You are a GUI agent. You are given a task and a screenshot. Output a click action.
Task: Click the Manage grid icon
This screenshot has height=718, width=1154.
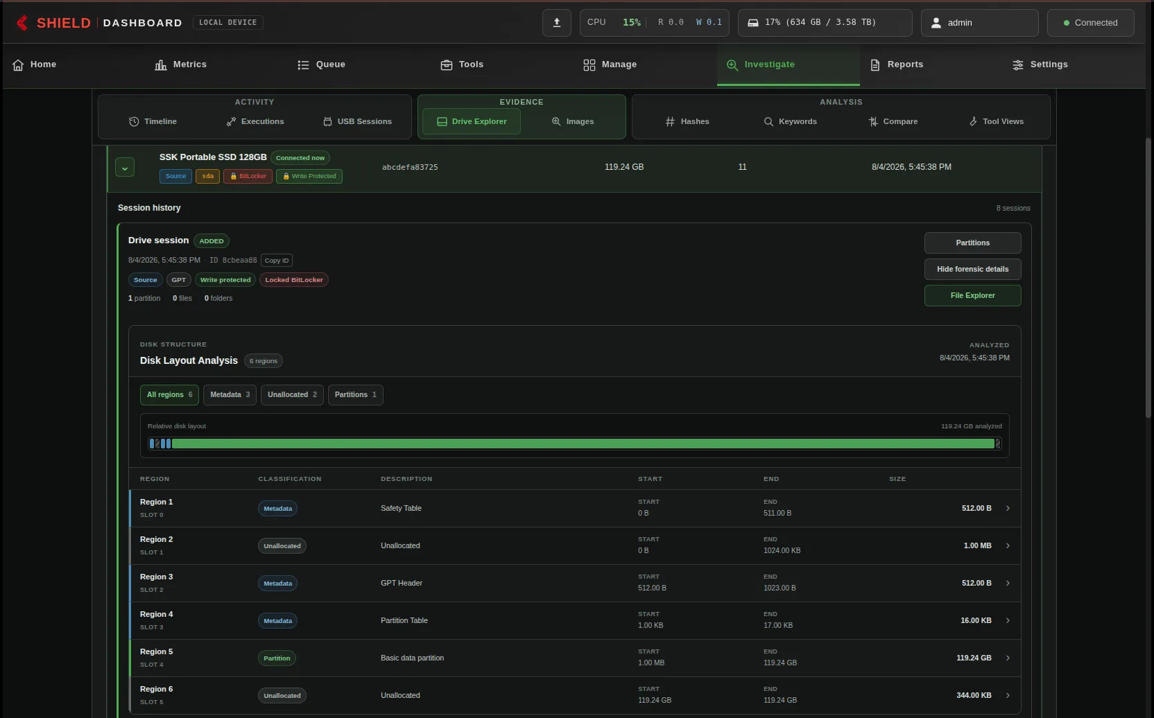589,64
